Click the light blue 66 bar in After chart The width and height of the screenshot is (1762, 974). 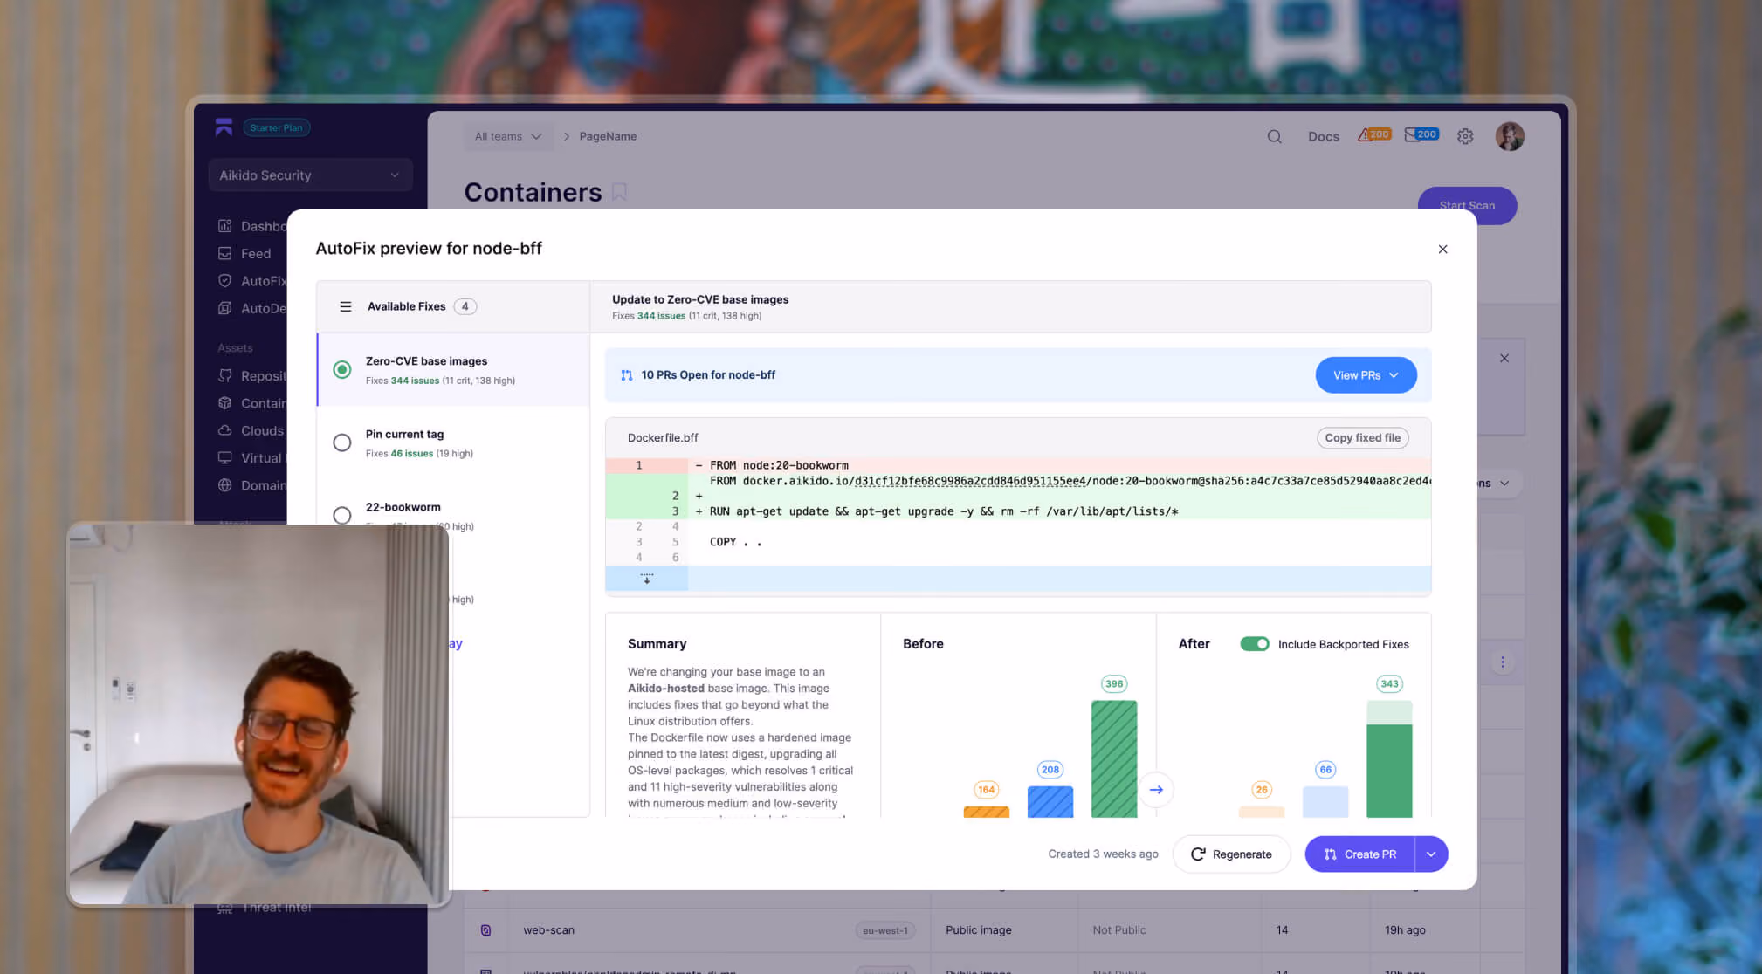click(x=1325, y=802)
